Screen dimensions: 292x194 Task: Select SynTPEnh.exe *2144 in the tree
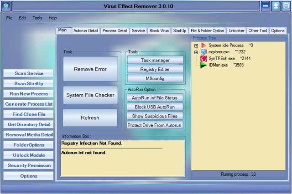229,58
